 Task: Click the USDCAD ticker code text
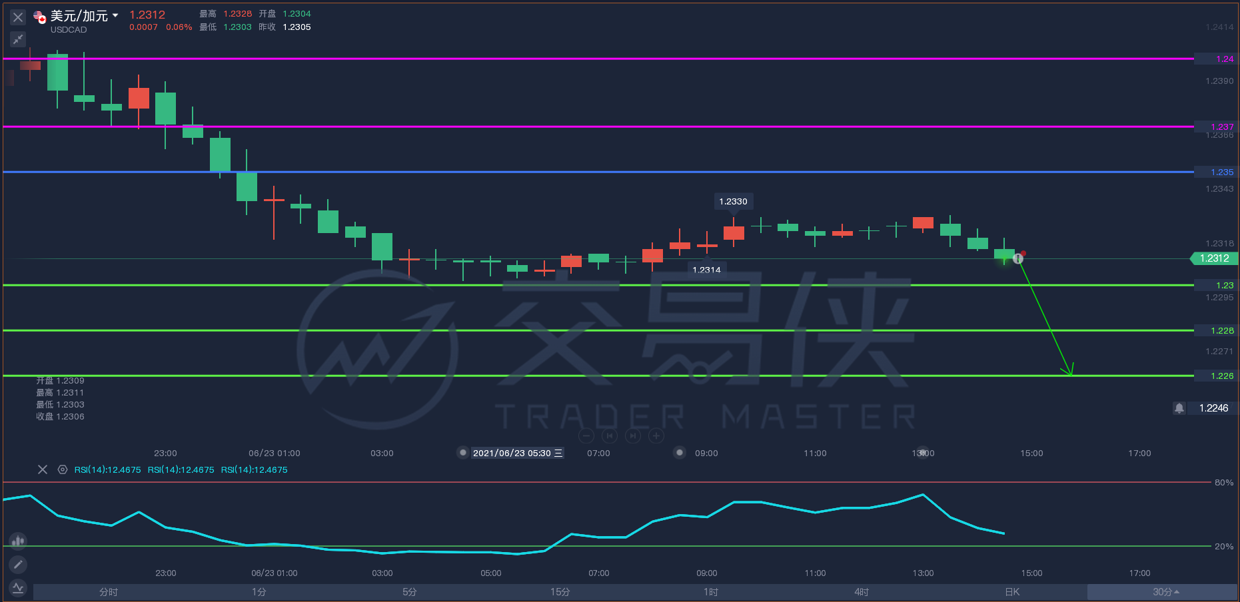(x=69, y=29)
